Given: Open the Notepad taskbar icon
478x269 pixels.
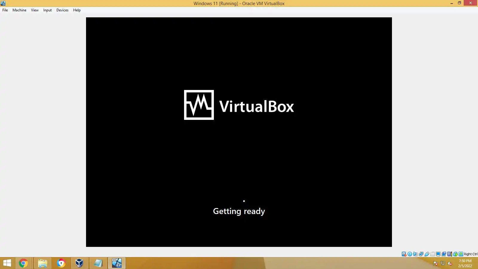Looking at the screenshot, I should tap(98, 263).
